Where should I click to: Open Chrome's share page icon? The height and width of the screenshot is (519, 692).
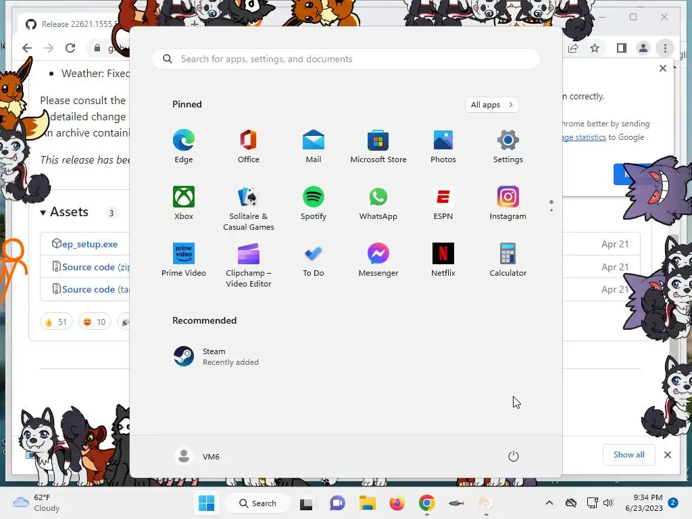pyautogui.click(x=573, y=48)
